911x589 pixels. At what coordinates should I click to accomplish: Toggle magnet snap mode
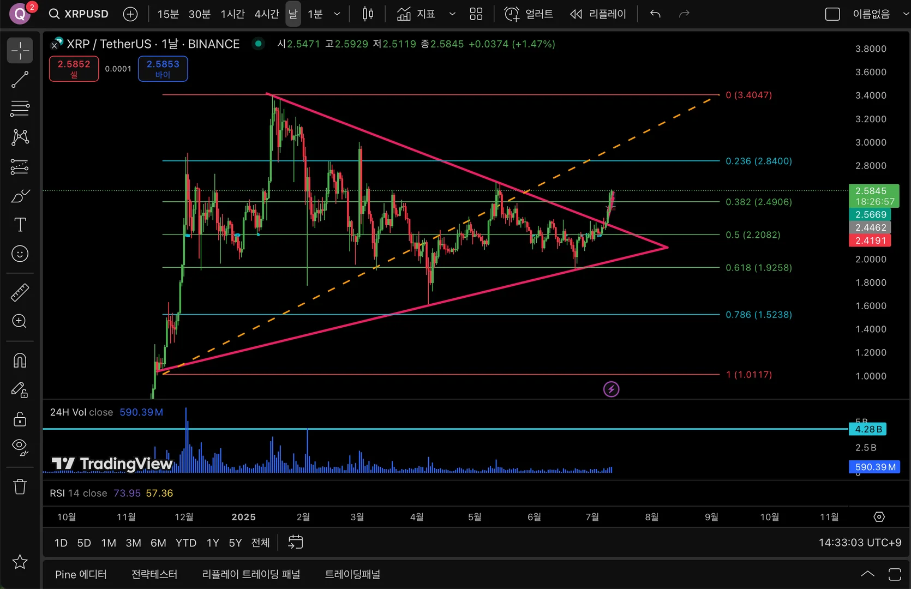pos(20,360)
